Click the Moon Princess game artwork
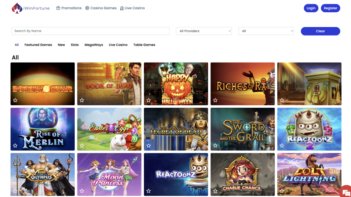Screen dimensions: 351x197 109,174
